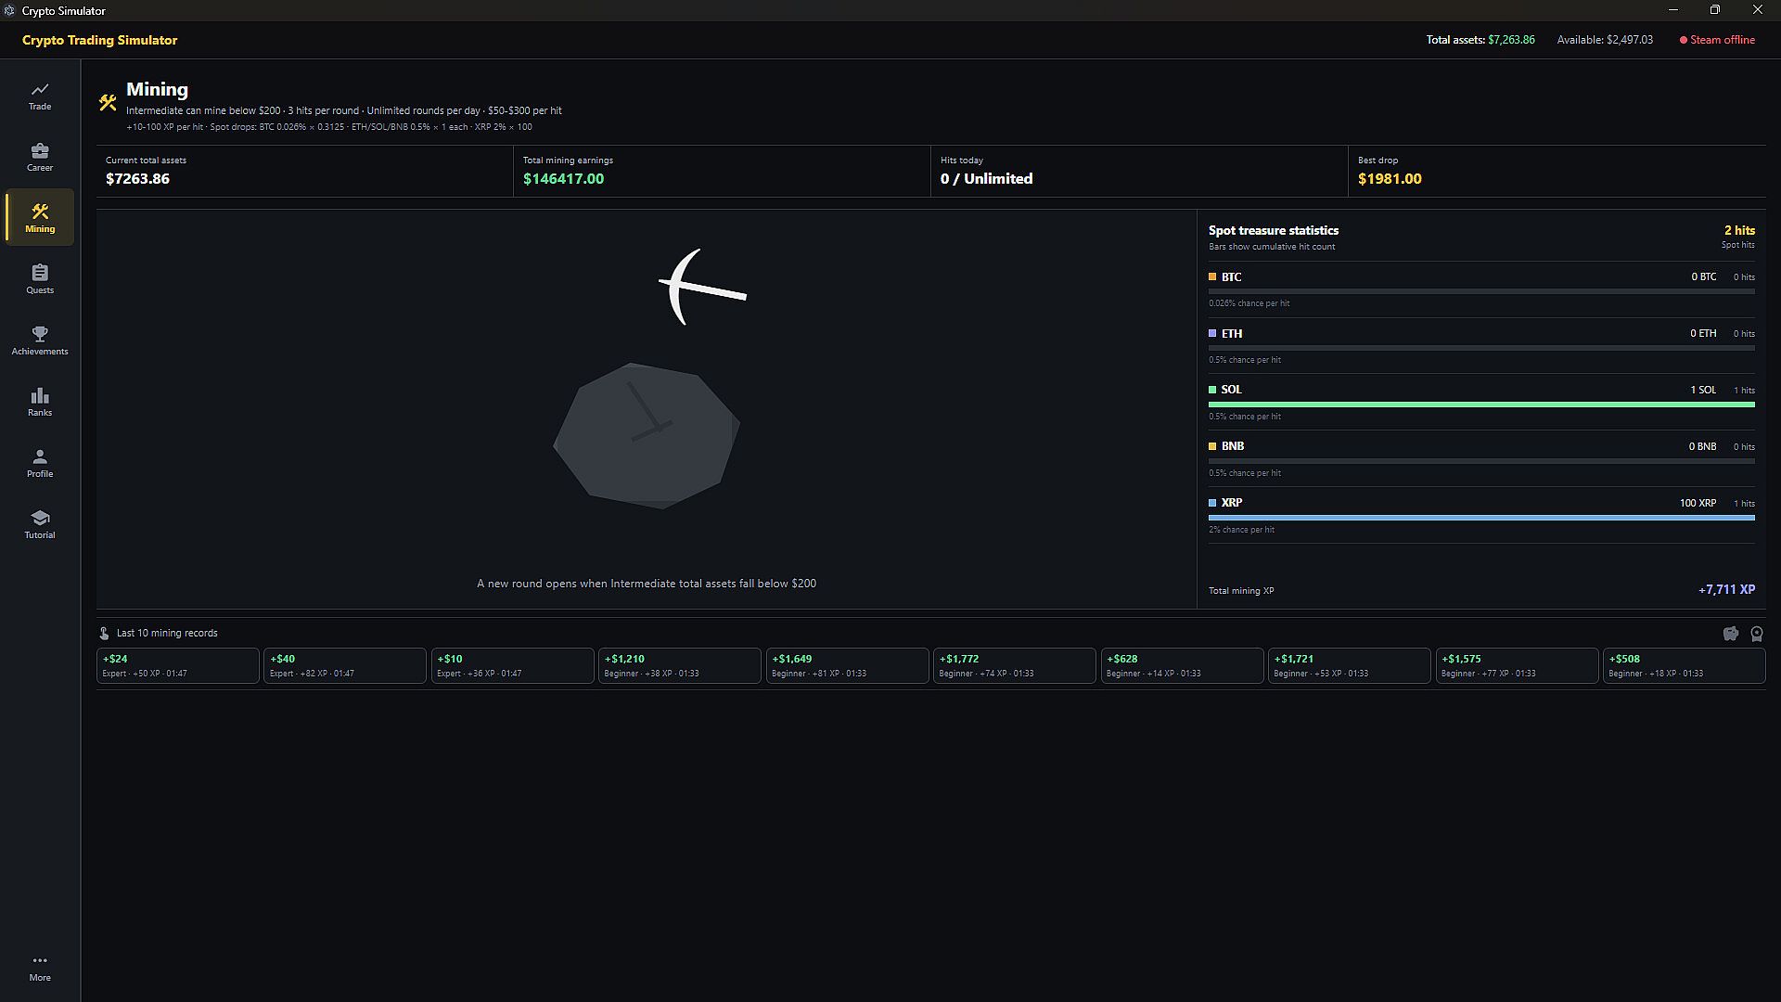Click the '100 XRP' amount

tap(1698, 503)
